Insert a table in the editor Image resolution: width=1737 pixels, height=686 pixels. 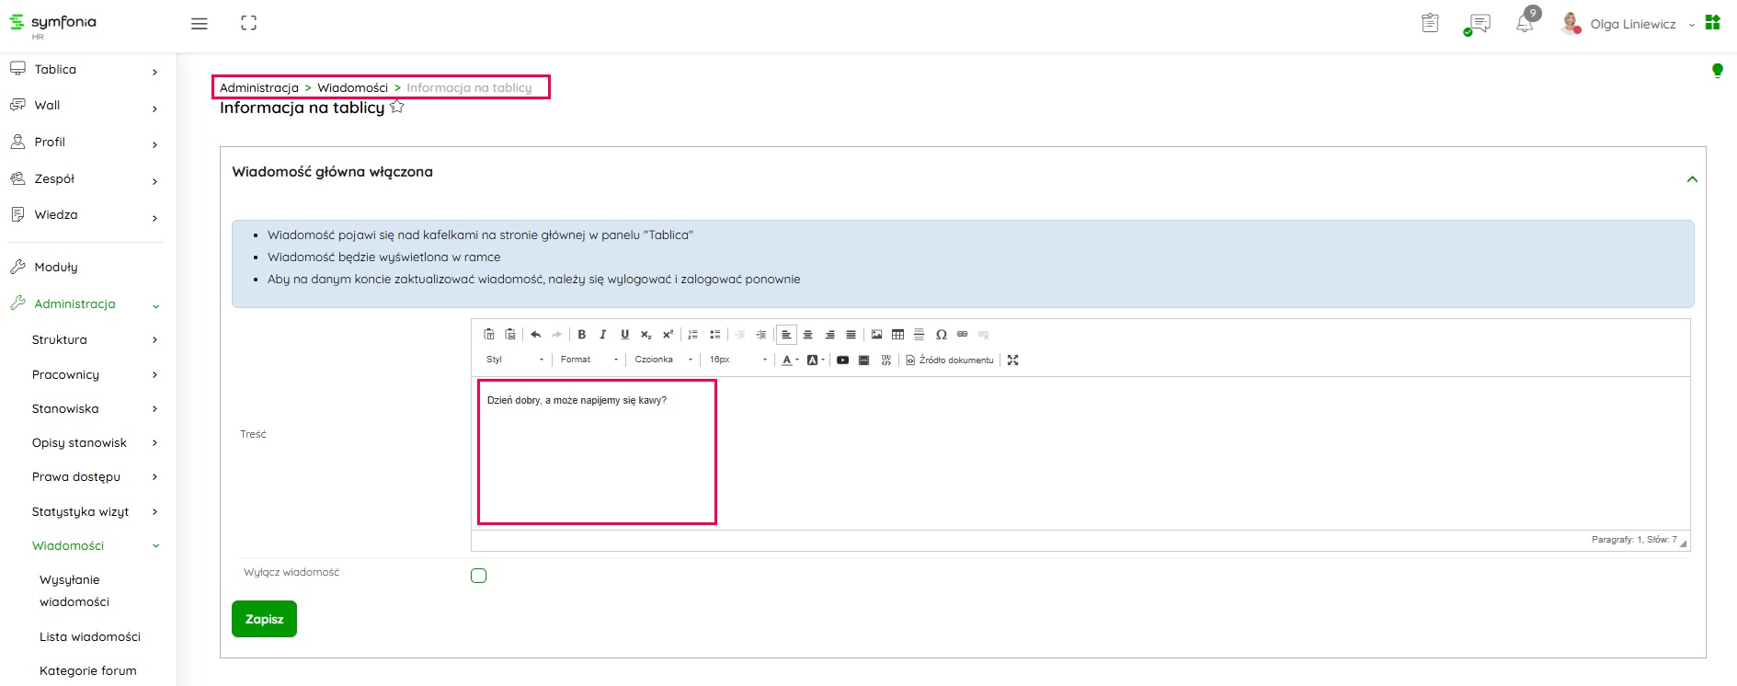pyautogui.click(x=897, y=335)
